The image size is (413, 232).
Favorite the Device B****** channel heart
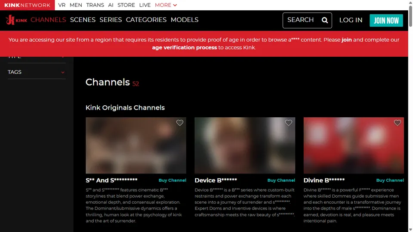pos(288,123)
